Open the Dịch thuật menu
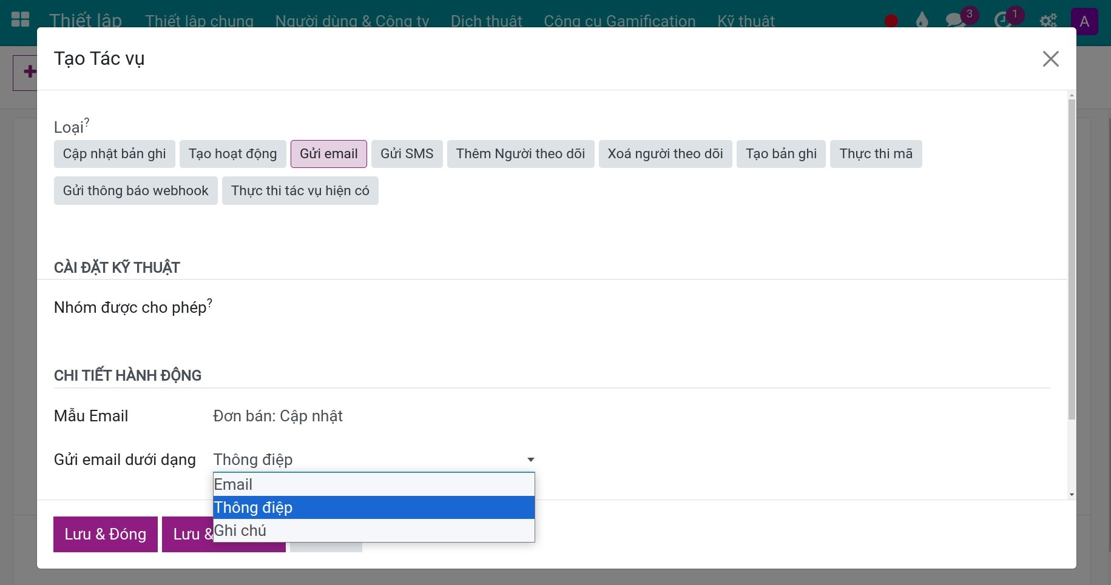This screenshot has height=585, width=1111. [x=487, y=21]
